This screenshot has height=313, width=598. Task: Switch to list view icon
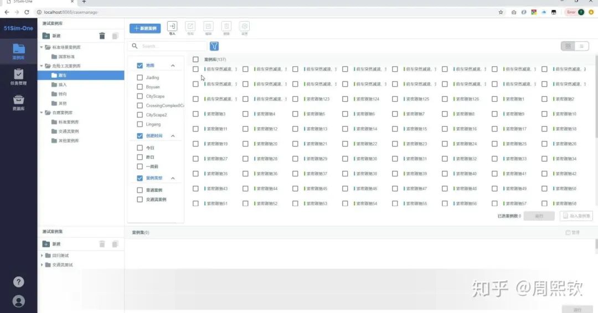pos(581,46)
